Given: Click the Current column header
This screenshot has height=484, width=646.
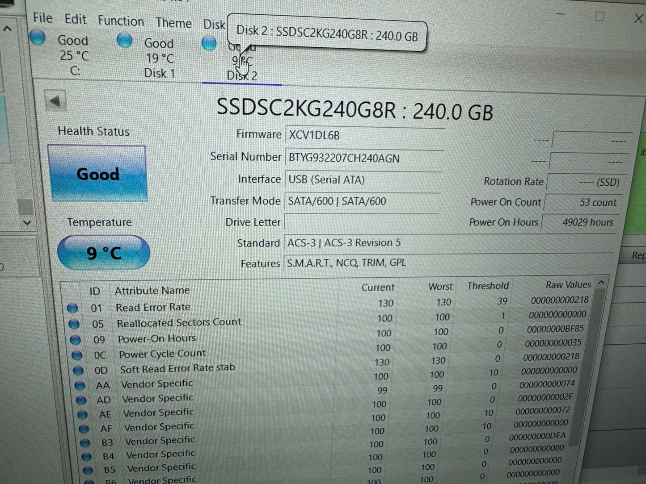Looking at the screenshot, I should click(378, 288).
